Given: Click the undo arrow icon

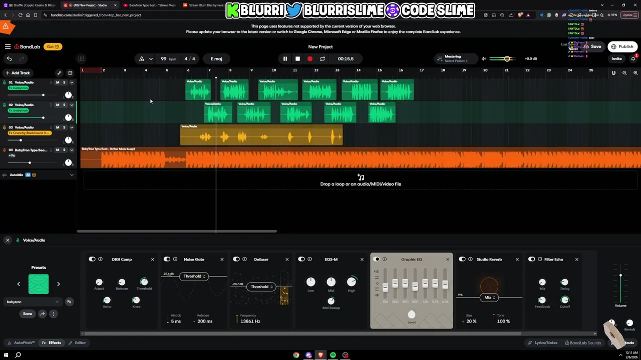Looking at the screenshot, I should (x=9, y=59).
